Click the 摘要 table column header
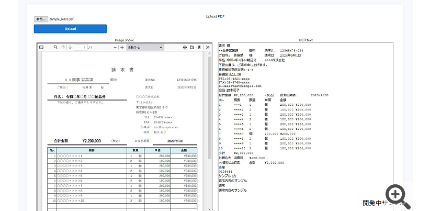The image size is (430, 211). tap(92, 150)
